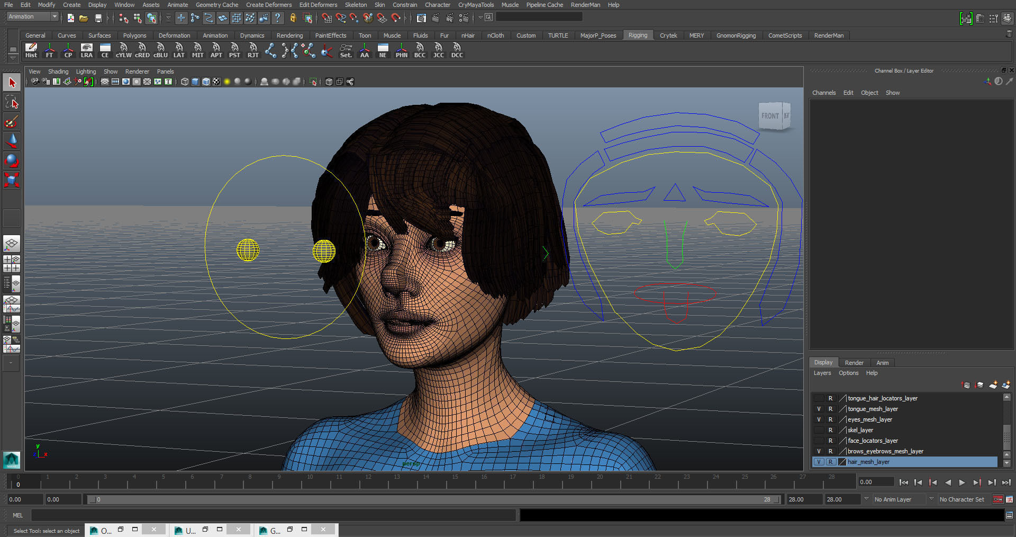Toggle reference mode R on eyes_mesh_layer

pos(830,419)
